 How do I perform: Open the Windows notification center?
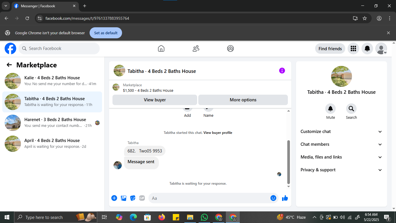[387, 217]
